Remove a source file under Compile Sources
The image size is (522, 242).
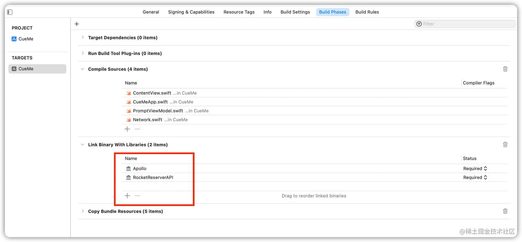pyautogui.click(x=137, y=129)
